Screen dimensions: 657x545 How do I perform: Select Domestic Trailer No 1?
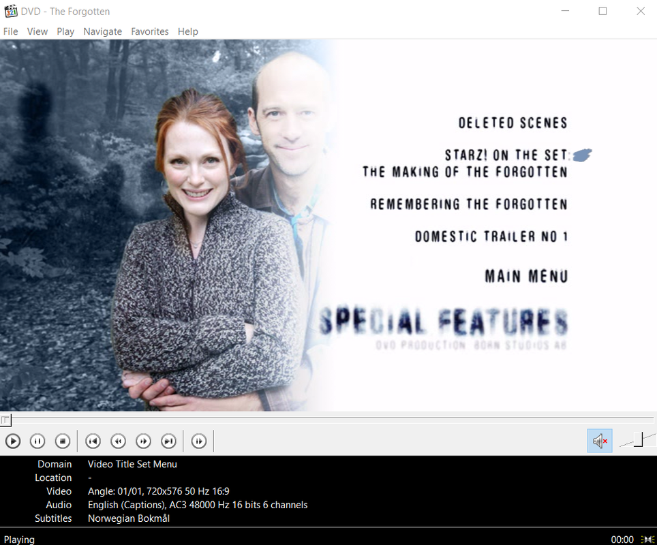tap(491, 236)
